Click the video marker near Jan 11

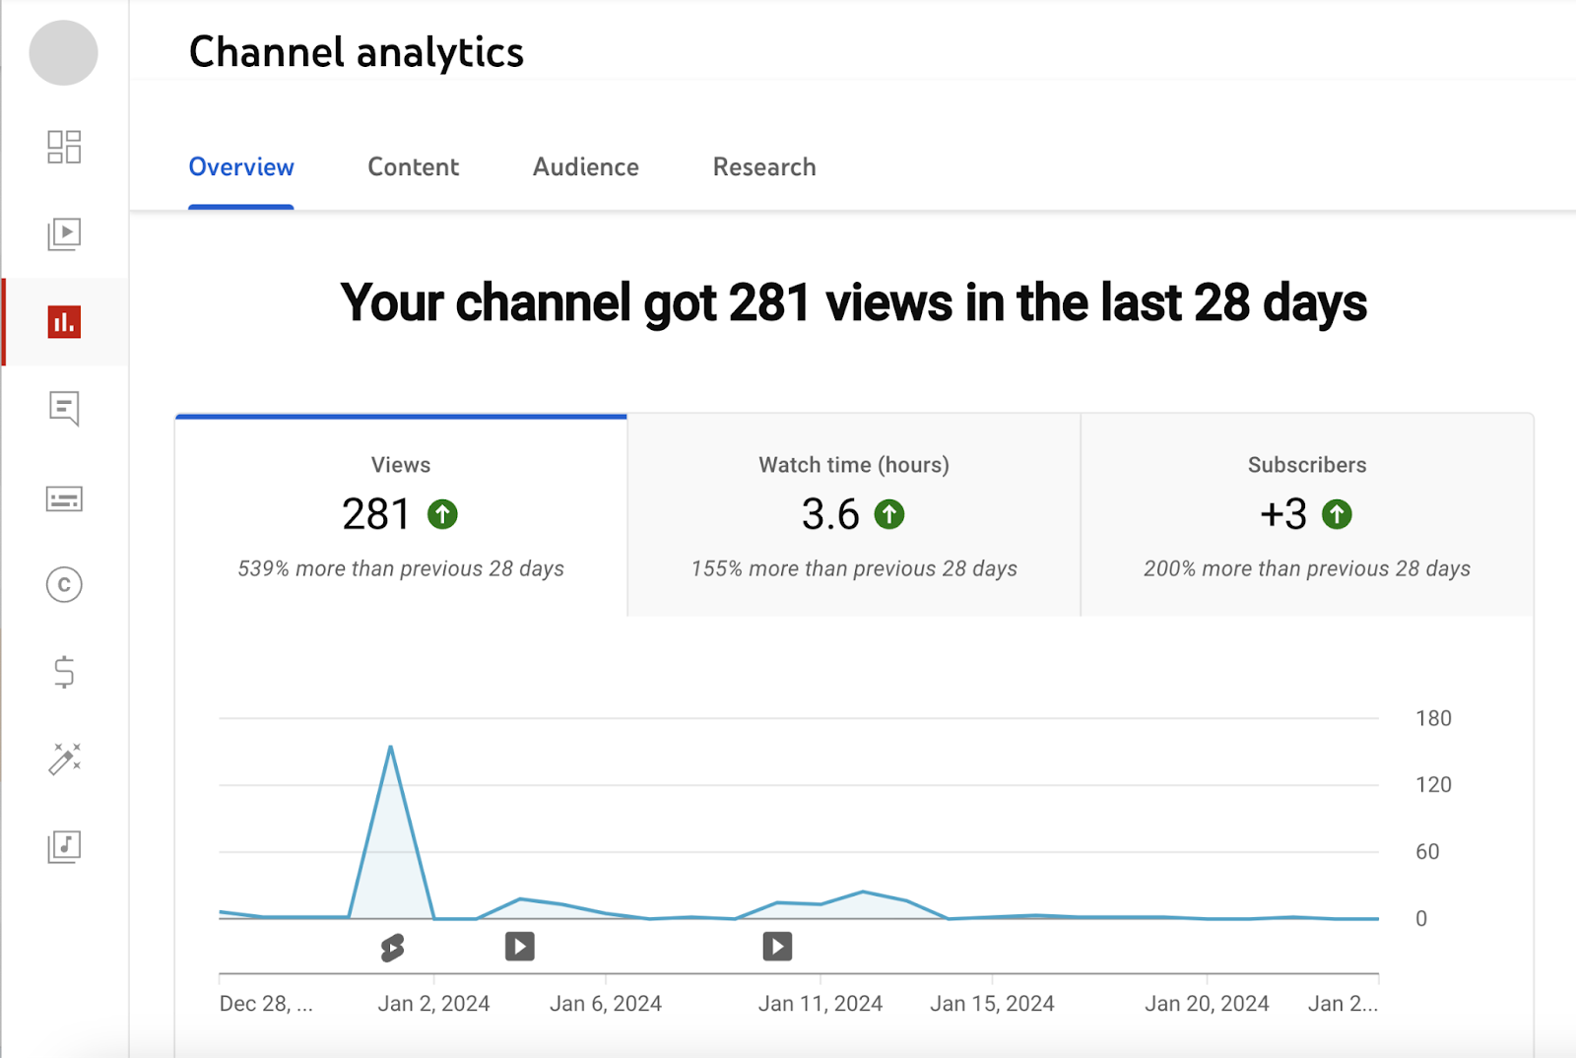pos(776,947)
